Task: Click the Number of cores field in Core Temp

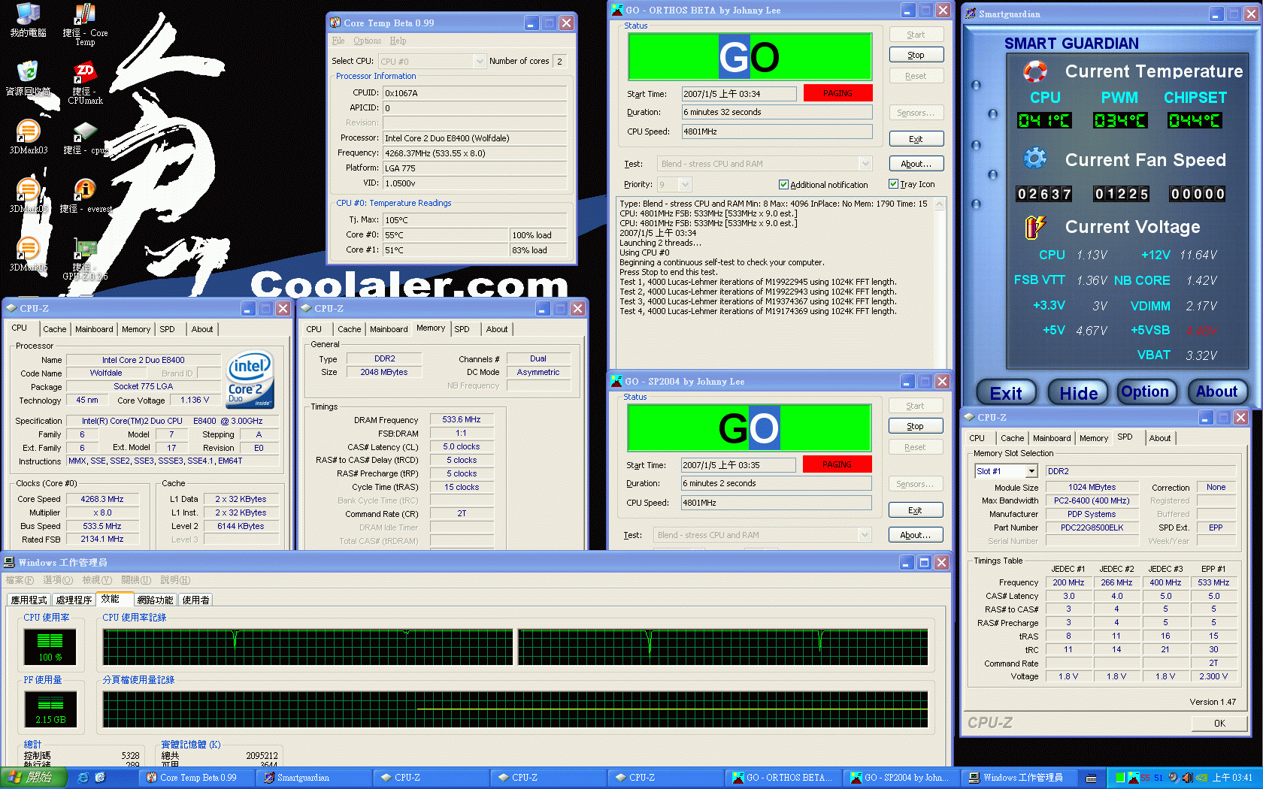Action: pos(560,61)
